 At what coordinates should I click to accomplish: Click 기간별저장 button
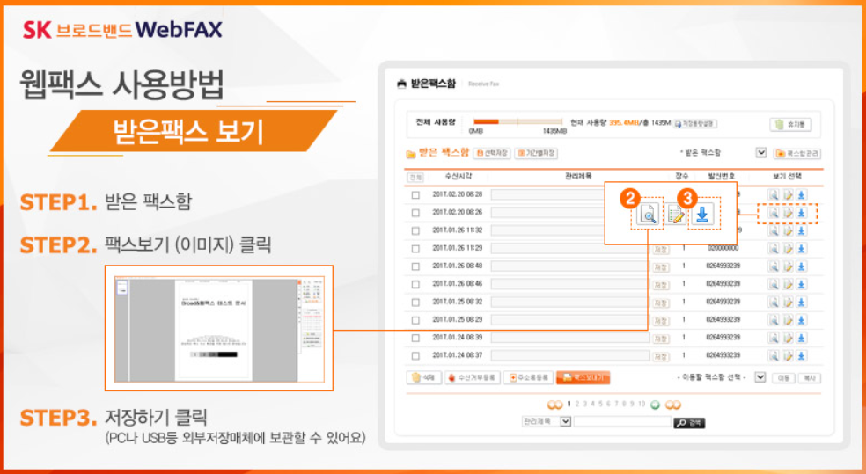point(536,153)
